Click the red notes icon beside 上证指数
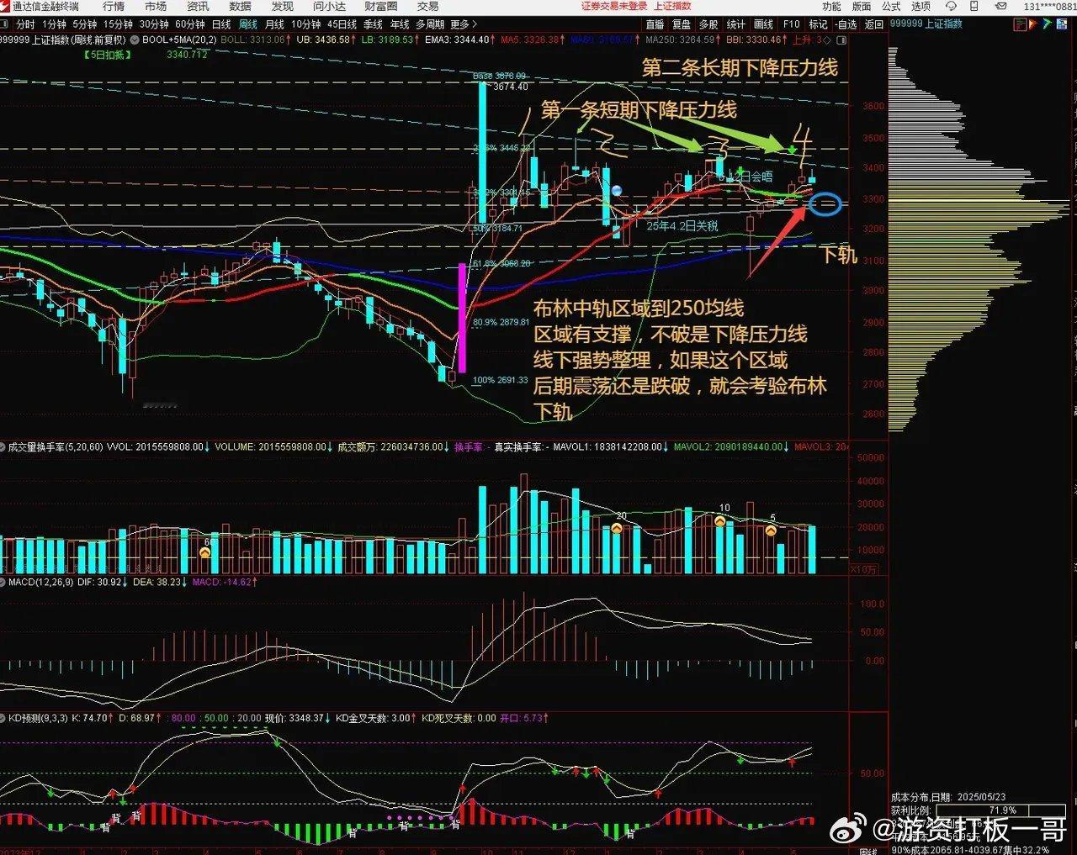 coord(1020,24)
